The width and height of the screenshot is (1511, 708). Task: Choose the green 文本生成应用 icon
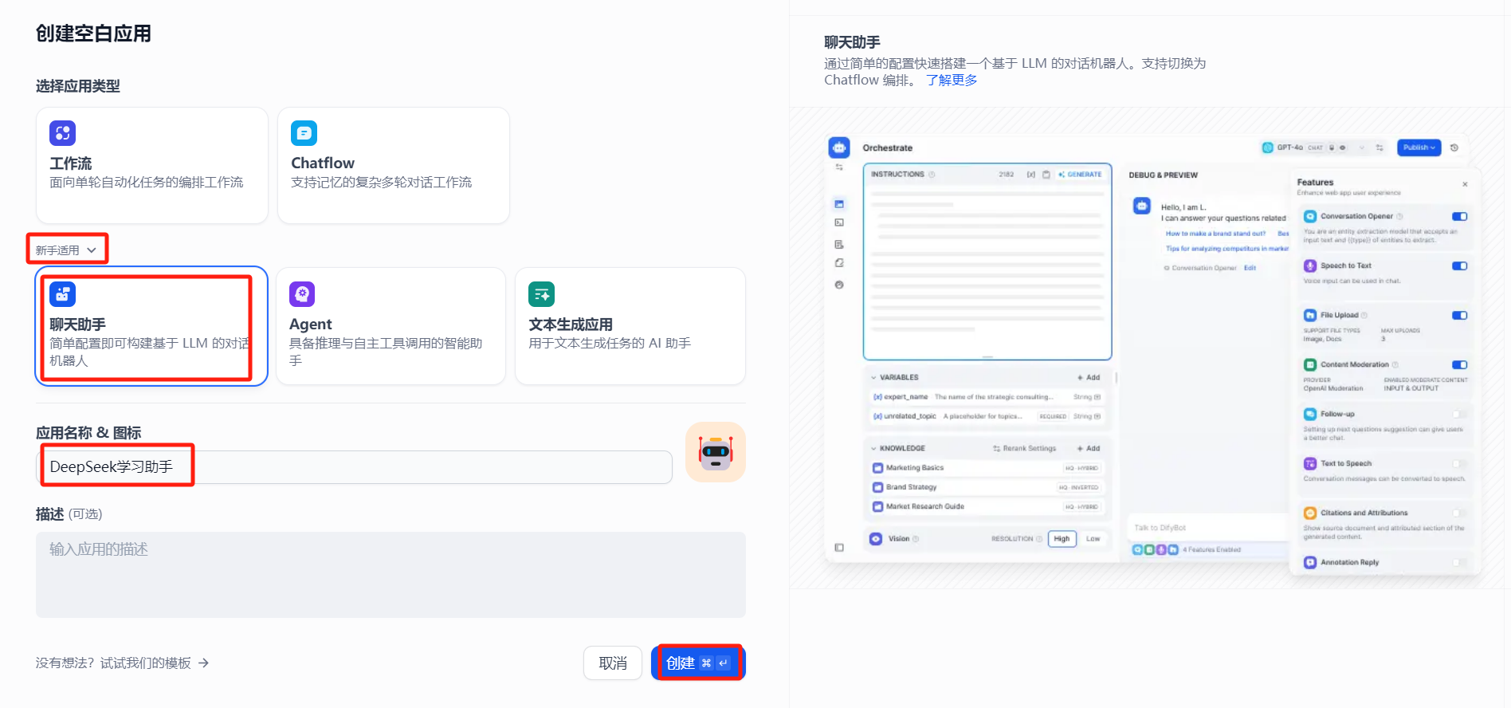click(x=542, y=294)
